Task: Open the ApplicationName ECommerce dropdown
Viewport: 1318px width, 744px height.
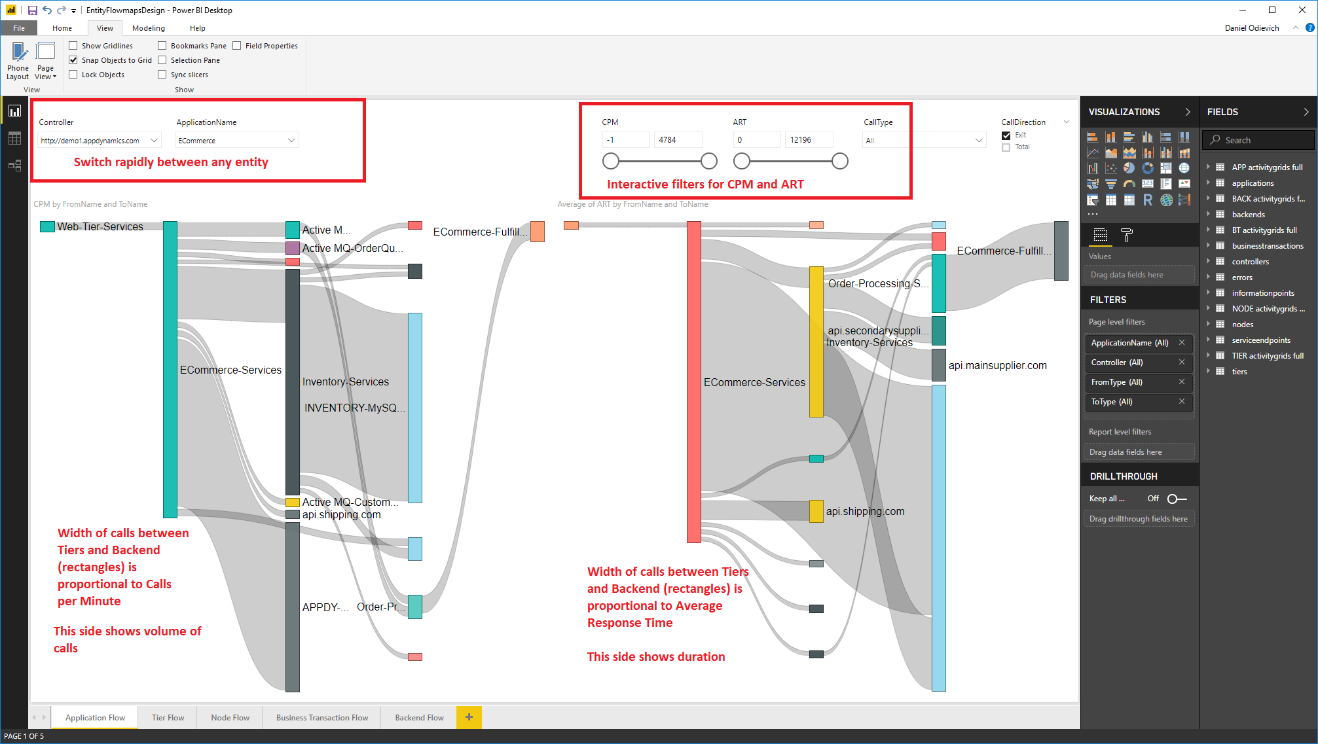Action: [x=291, y=141]
